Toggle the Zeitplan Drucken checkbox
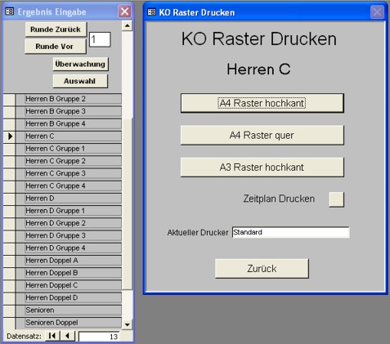 point(336,199)
